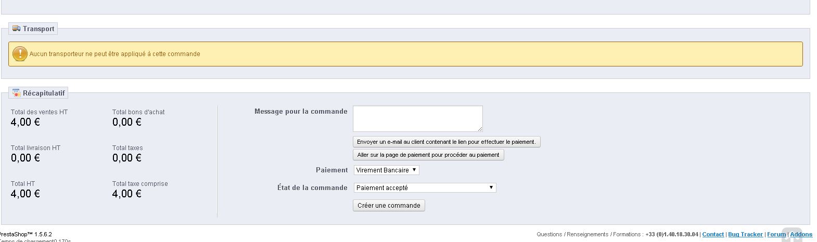The image size is (817, 242).
Task: Send the payment link e-mail to the client
Action: coord(446,142)
